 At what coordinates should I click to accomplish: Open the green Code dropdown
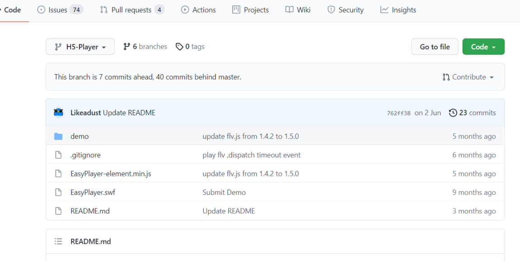point(483,47)
